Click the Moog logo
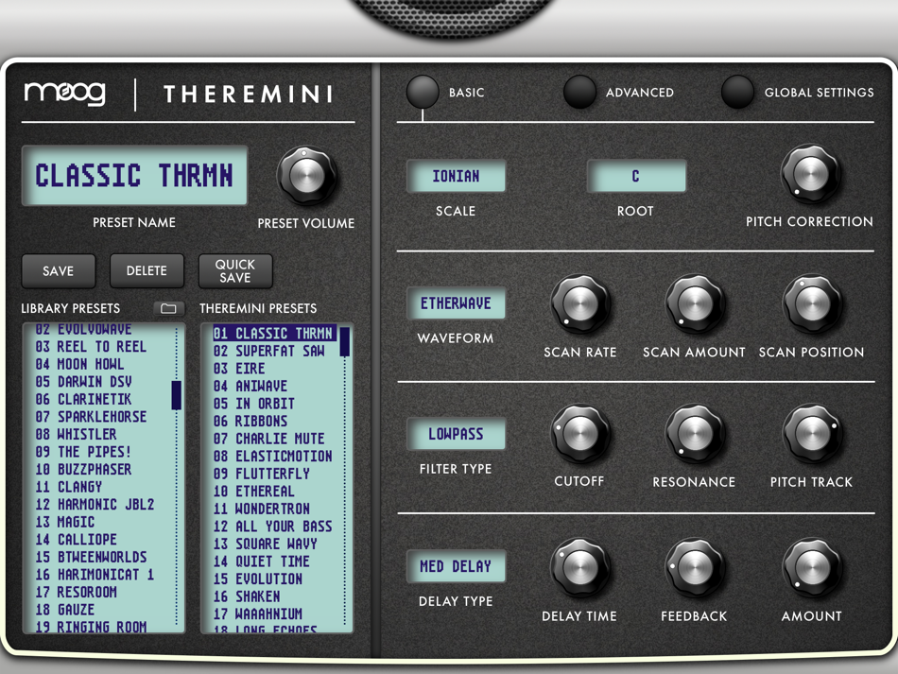This screenshot has height=674, width=898. 64,94
